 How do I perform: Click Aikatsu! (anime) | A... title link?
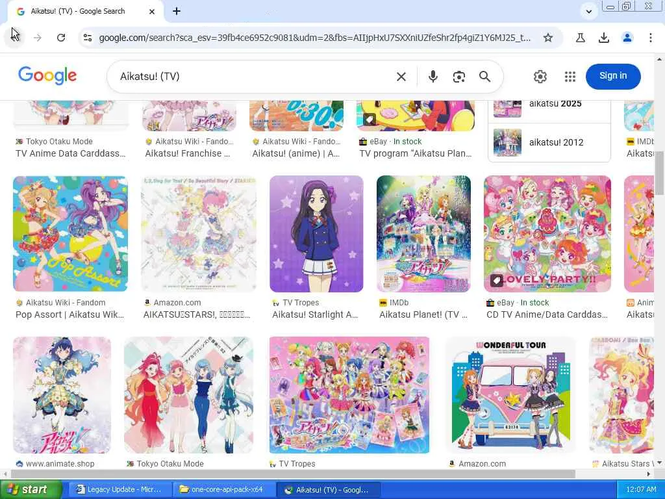coord(296,153)
